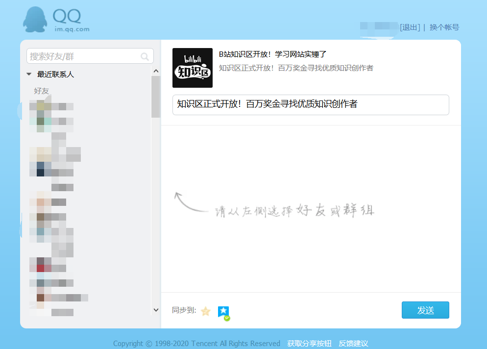Open the 获取分享按钮 footer link
The image size is (487, 349).
pos(309,343)
